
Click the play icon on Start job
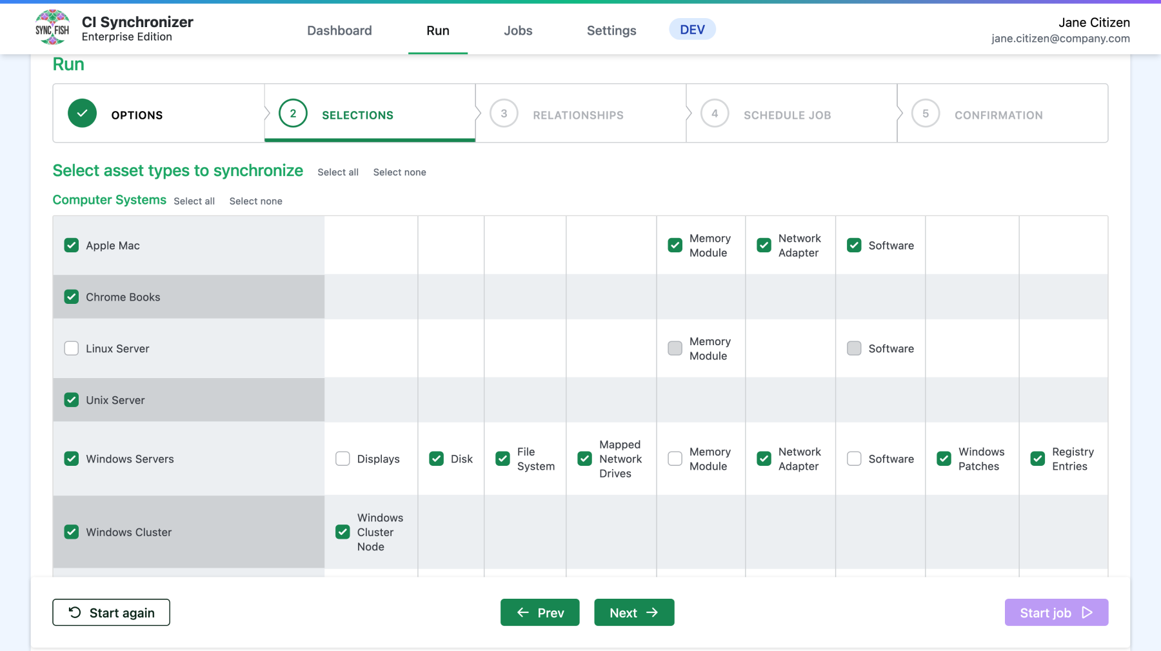click(1088, 612)
